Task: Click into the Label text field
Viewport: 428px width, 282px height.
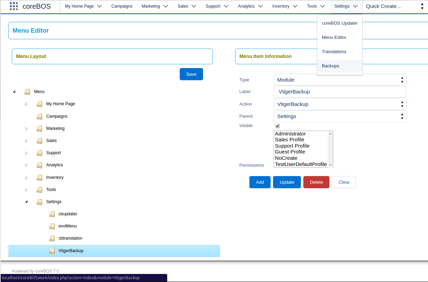Action: [340, 92]
